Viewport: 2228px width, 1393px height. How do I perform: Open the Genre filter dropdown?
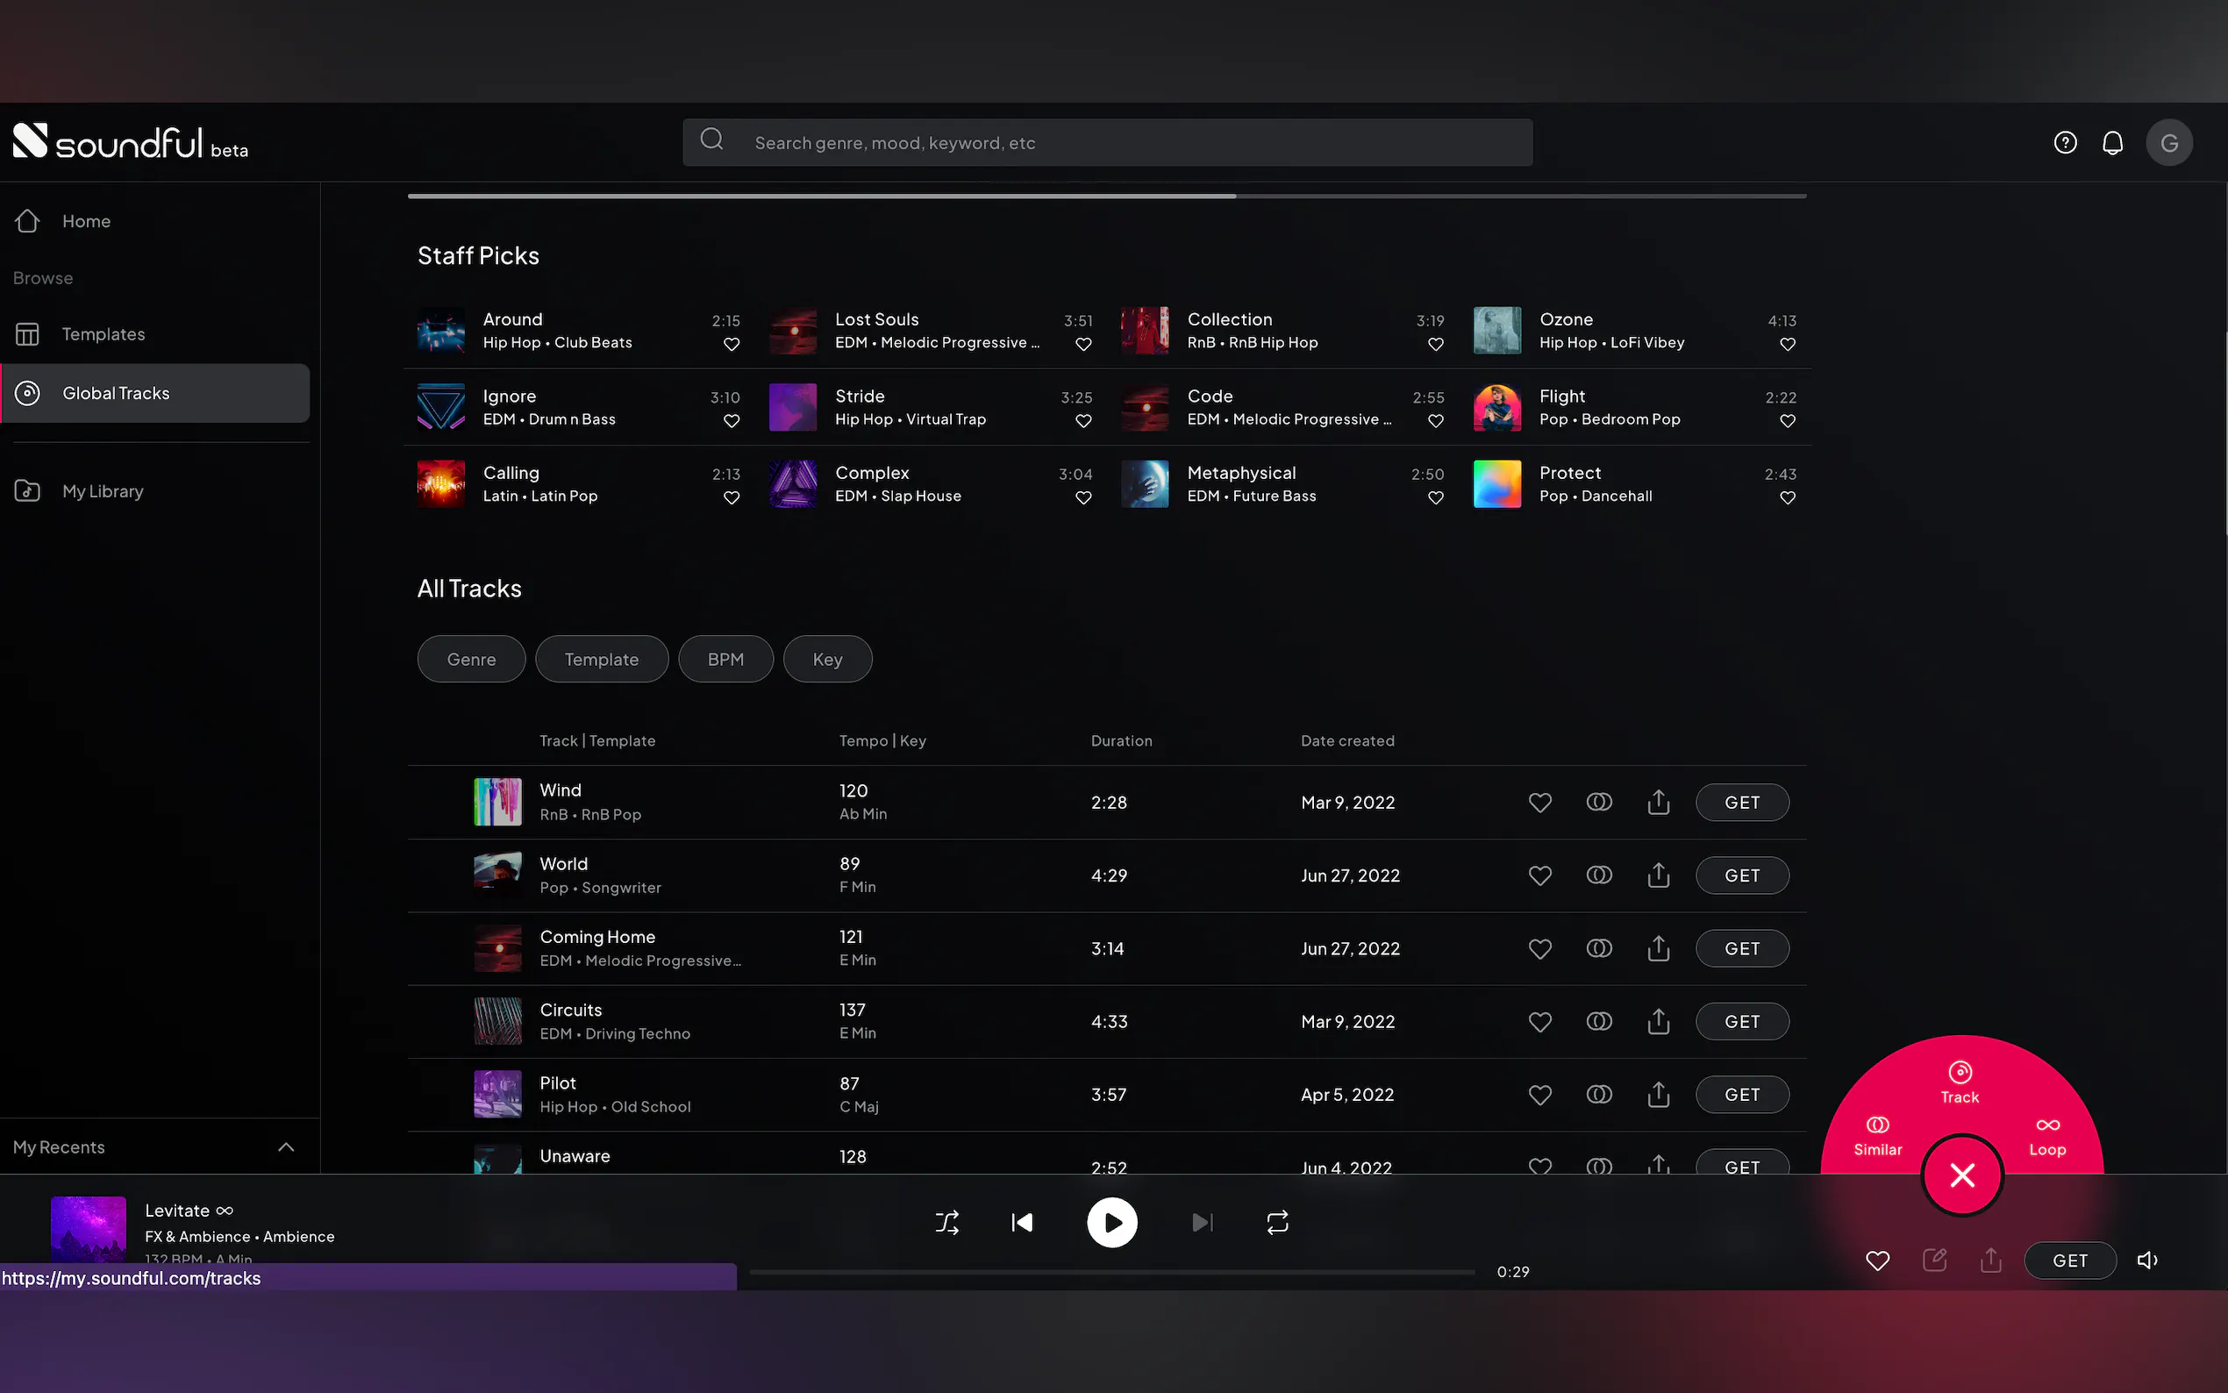coord(471,659)
